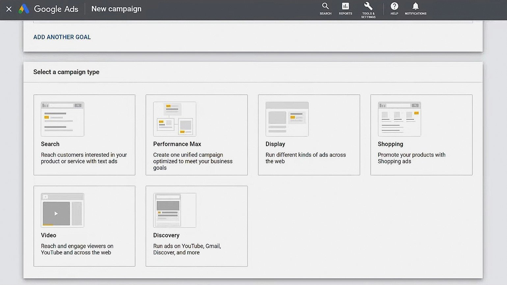Choose the Video campaign title
This screenshot has width=507, height=285.
pyautogui.click(x=48, y=235)
